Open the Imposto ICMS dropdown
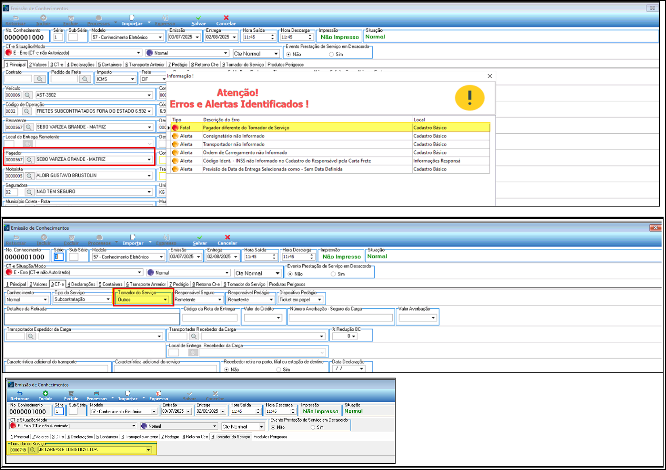Image resolution: width=666 pixels, height=470 pixels. click(132, 79)
